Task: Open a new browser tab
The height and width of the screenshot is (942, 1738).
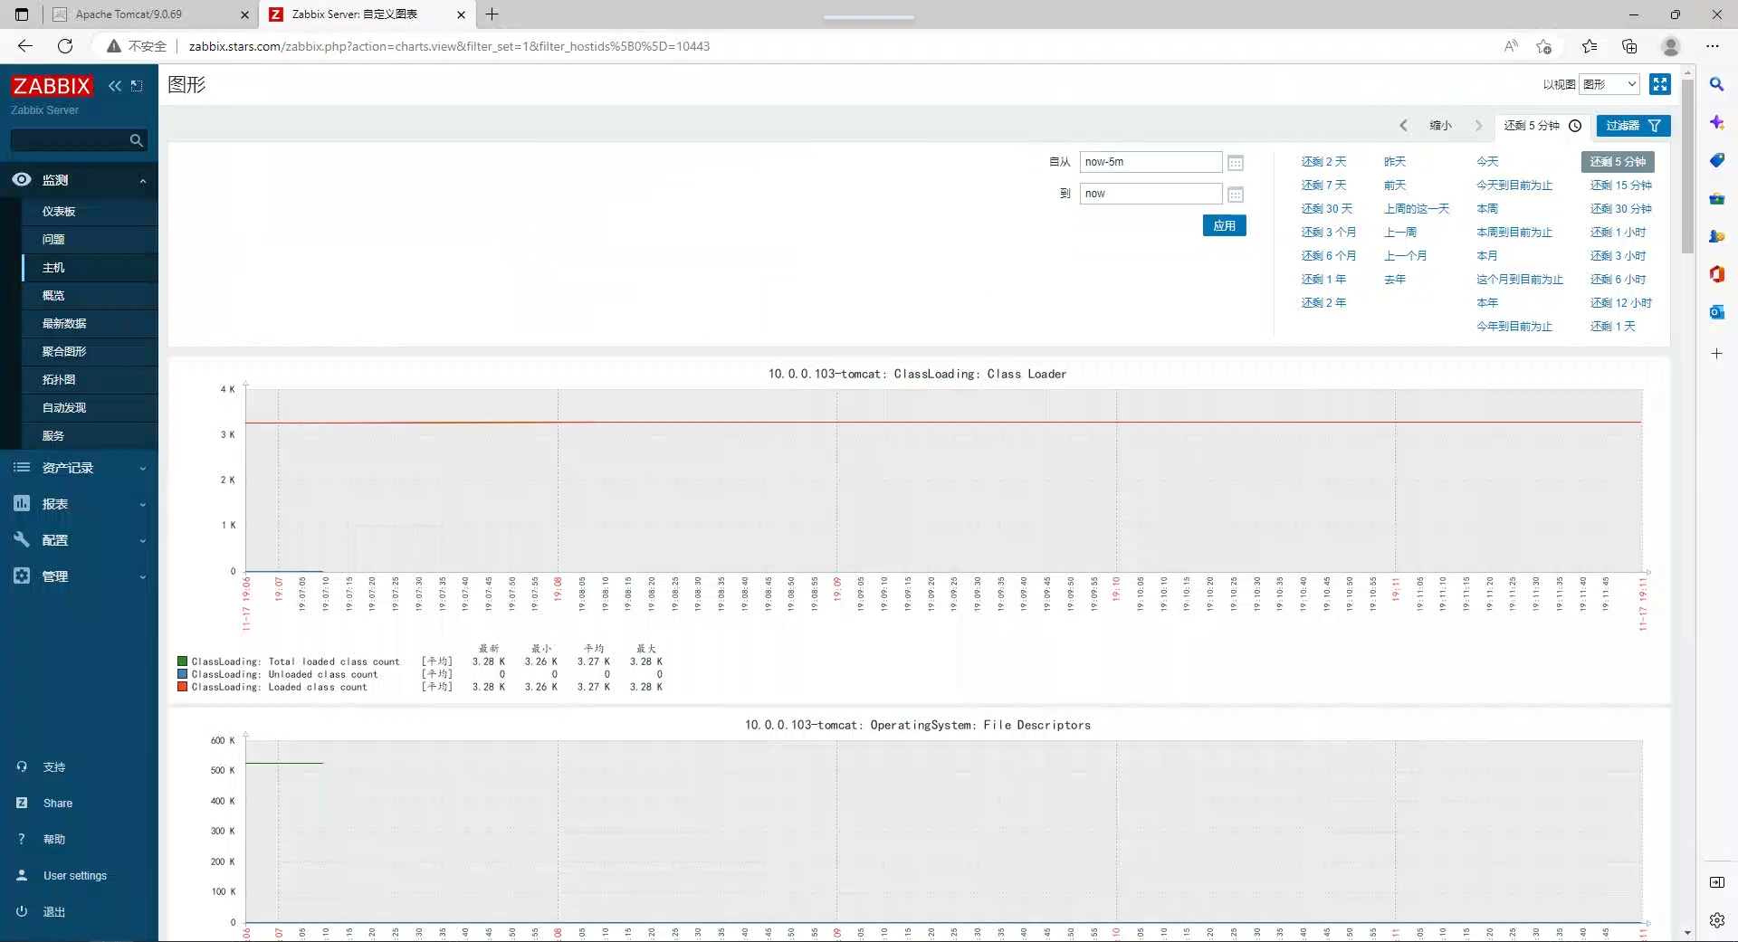Action: pos(492,14)
